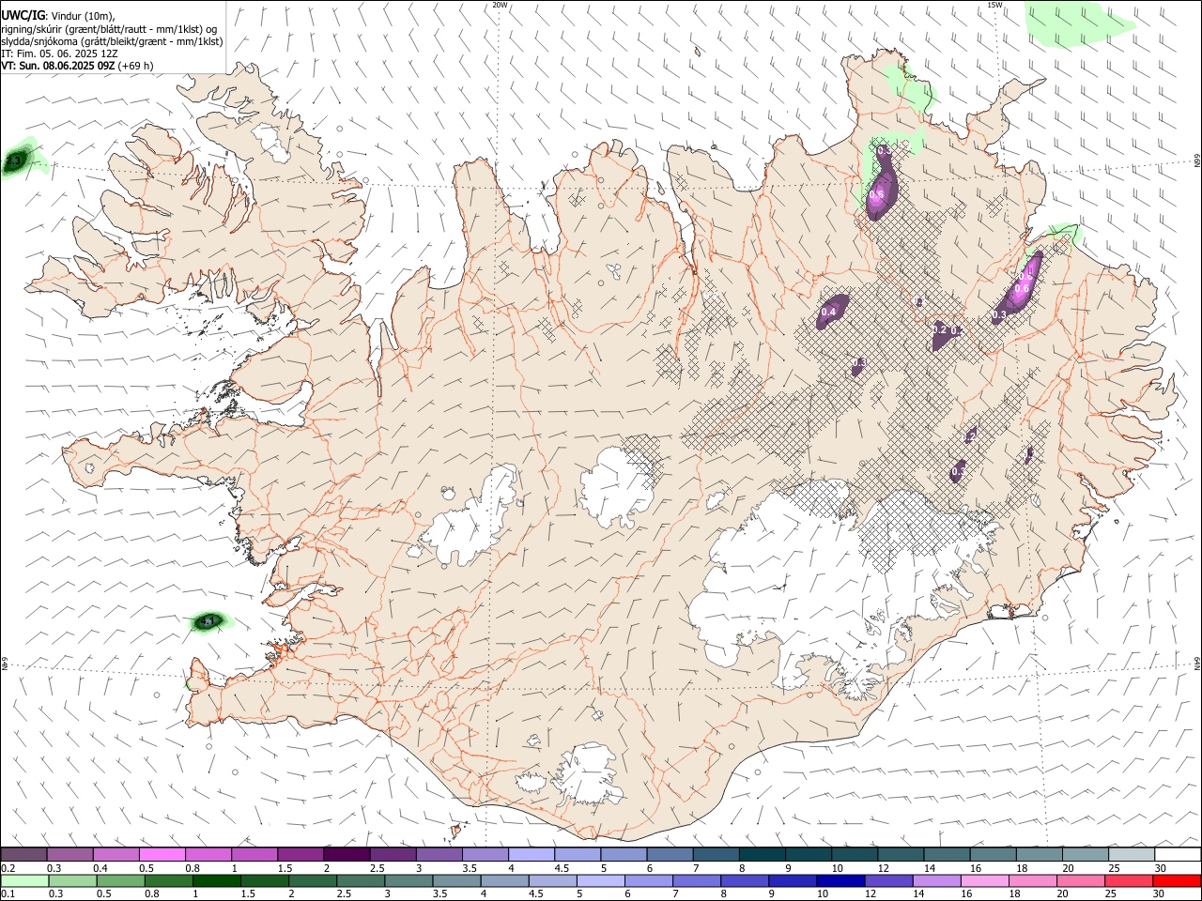Click the '2.3' rain value off the Westfjords
1202x901 pixels.
pyautogui.click(x=13, y=162)
